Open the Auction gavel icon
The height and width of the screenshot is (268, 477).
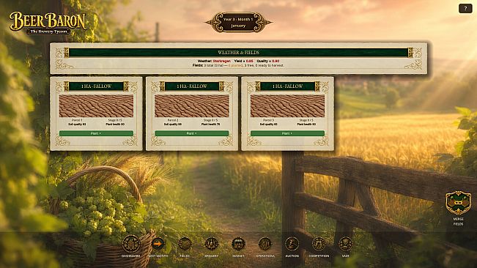pyautogui.click(x=292, y=244)
